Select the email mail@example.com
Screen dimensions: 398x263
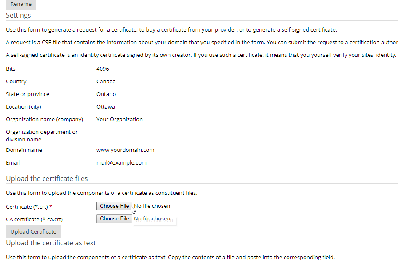pos(121,163)
